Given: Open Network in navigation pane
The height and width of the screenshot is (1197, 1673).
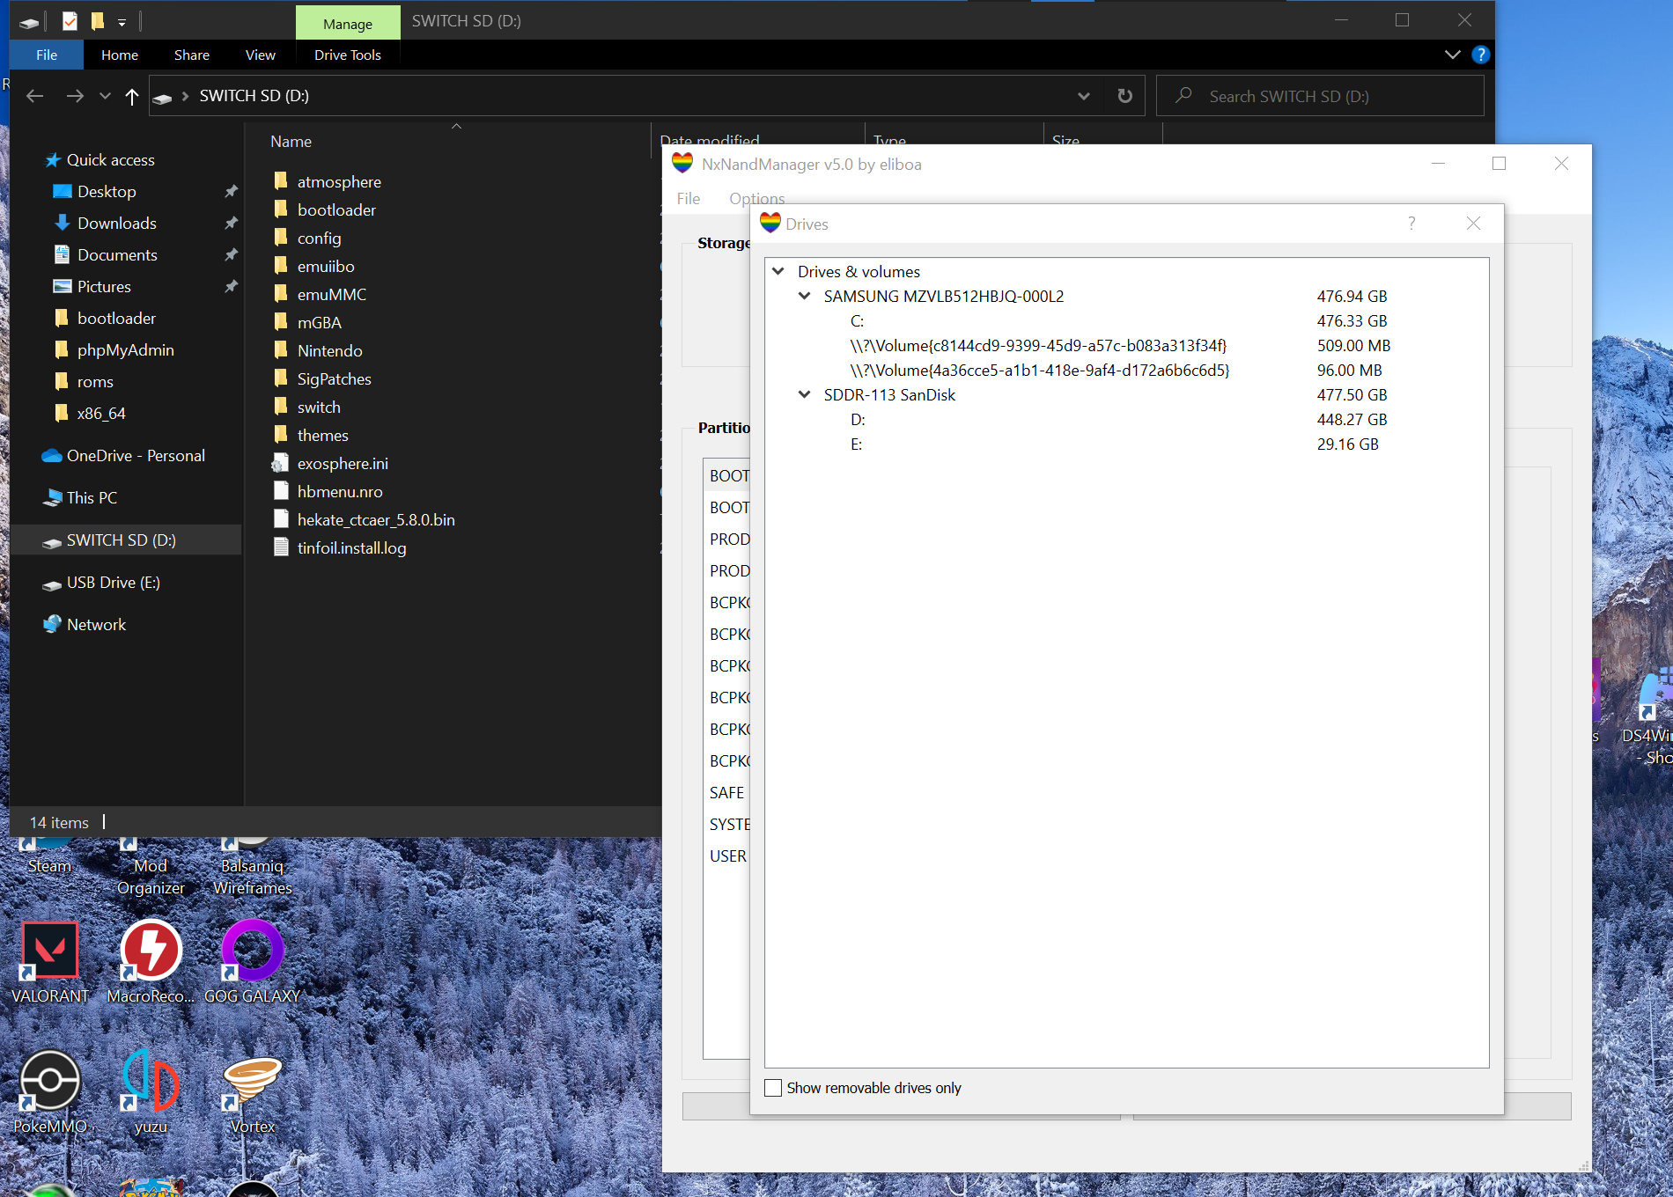Looking at the screenshot, I should 96,624.
